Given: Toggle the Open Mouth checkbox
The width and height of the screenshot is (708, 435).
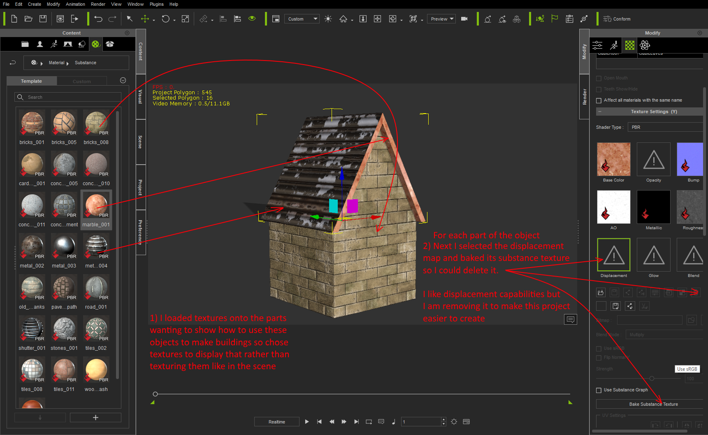Looking at the screenshot, I should point(599,78).
